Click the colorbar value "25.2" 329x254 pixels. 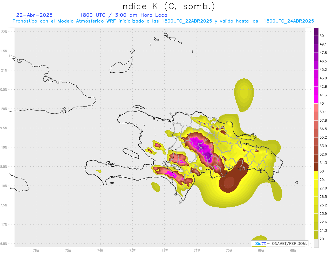(323, 205)
